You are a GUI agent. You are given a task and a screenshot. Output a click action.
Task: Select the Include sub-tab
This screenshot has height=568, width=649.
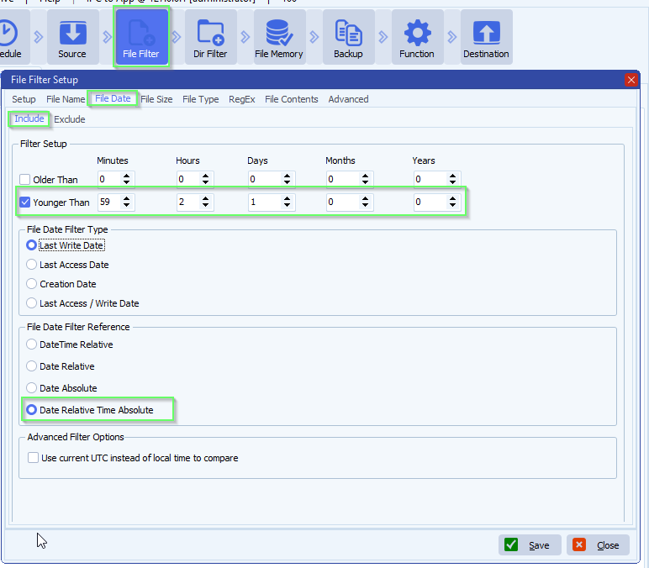point(29,118)
